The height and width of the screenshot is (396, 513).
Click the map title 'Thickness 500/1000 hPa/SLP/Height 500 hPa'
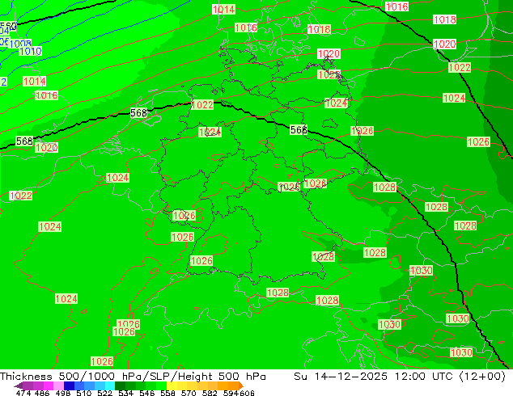tap(133, 377)
